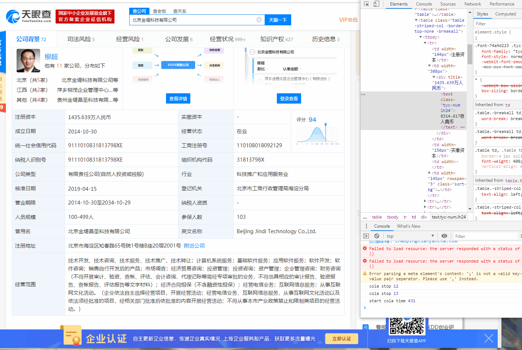Toggle the device toolbar icon in DevTools
Screen dimensions: 522x350
coord(376,4)
